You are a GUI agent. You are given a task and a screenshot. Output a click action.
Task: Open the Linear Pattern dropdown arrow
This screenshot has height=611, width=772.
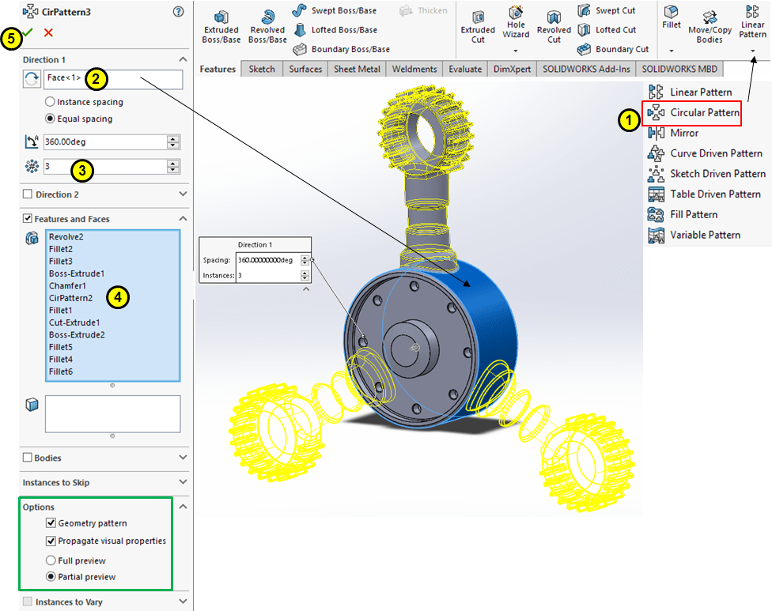click(752, 51)
